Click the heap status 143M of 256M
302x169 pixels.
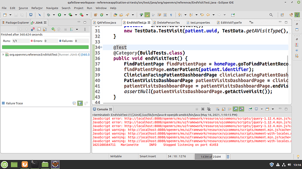click(x=210, y=157)
